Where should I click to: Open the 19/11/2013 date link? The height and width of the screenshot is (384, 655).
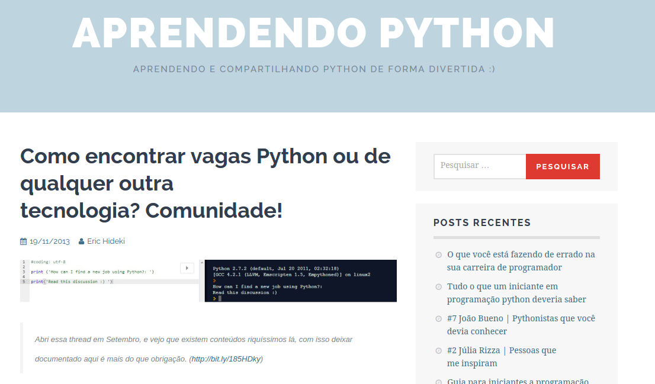point(49,241)
